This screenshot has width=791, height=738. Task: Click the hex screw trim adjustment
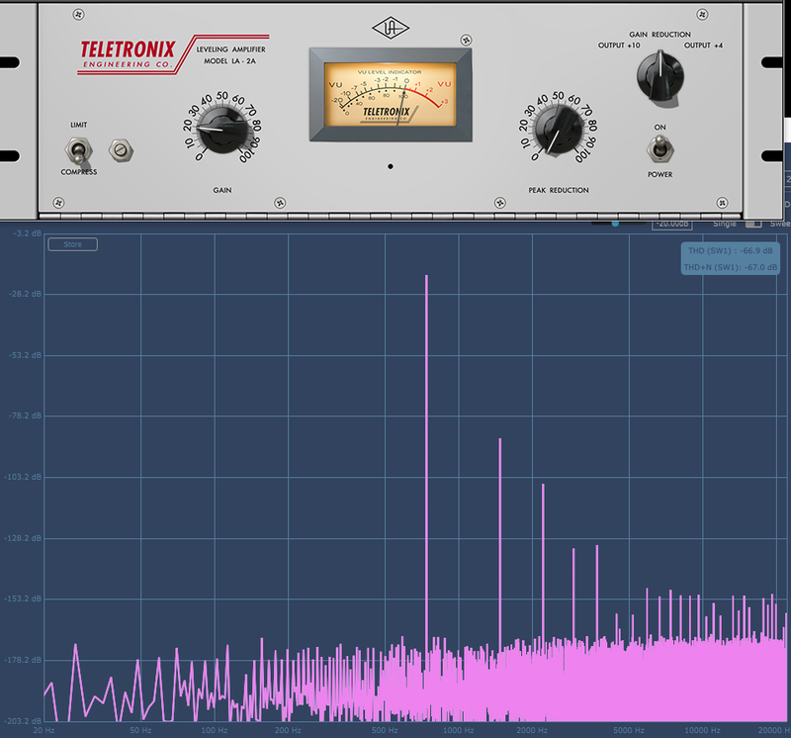click(x=121, y=150)
